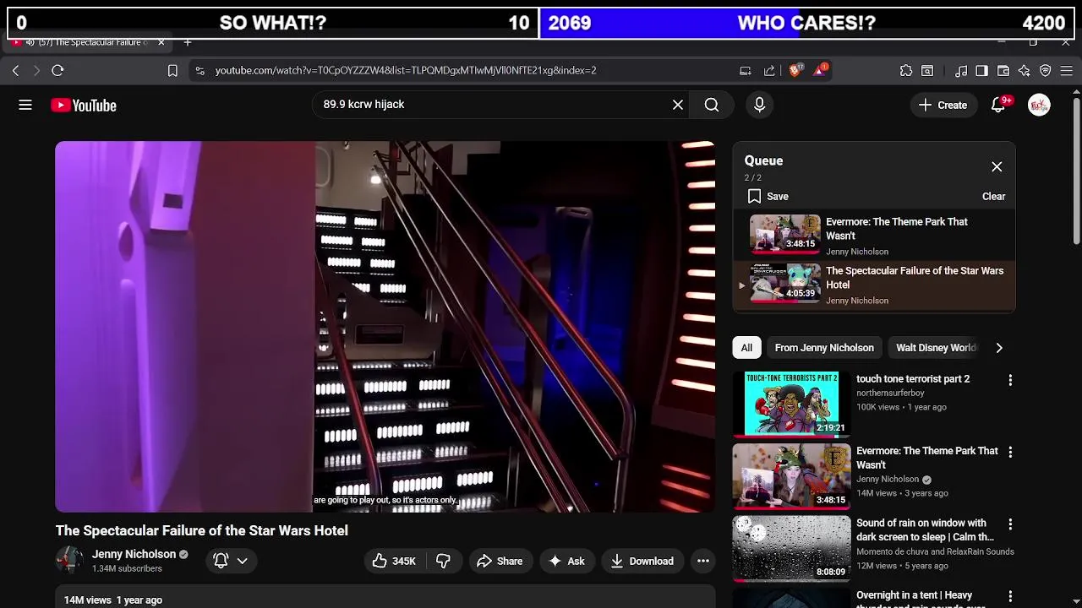Select the queued Star Wars Hotel video thumbnail
This screenshot has height=608, width=1082.
click(784, 282)
